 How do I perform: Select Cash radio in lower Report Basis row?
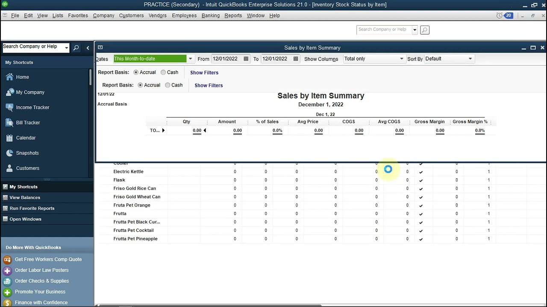point(168,85)
